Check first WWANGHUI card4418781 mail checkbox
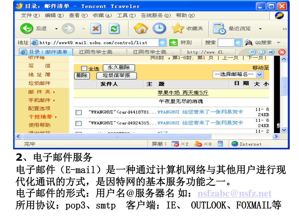 click(x=79, y=112)
